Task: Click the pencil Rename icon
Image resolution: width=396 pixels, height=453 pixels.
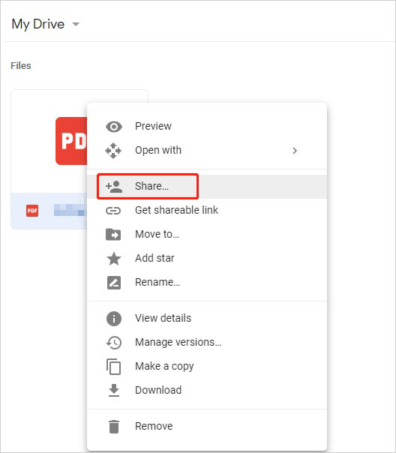Action: [114, 283]
